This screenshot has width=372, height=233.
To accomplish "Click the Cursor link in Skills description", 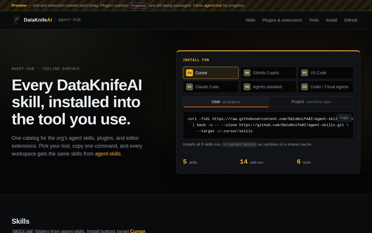I will tap(138, 231).
